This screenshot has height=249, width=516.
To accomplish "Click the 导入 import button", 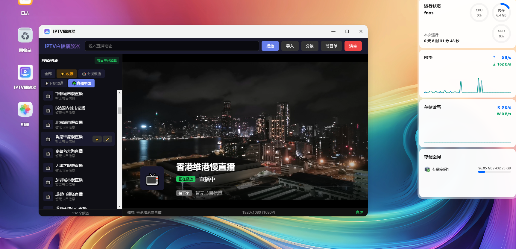I will click(290, 46).
